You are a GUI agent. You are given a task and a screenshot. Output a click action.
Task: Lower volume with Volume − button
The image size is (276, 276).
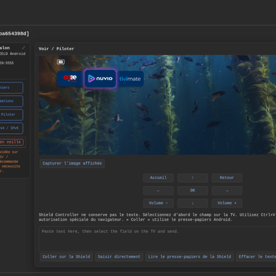click(x=158, y=203)
